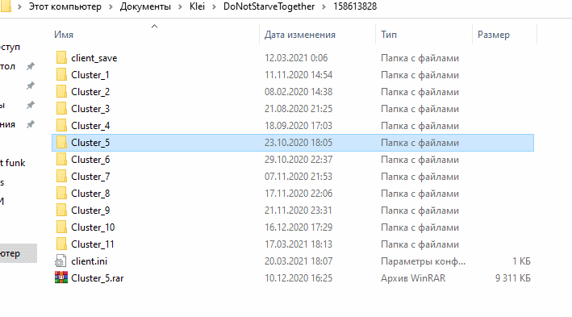Select the Cluster_5.rar file name
572x317 pixels.
[x=98, y=278]
